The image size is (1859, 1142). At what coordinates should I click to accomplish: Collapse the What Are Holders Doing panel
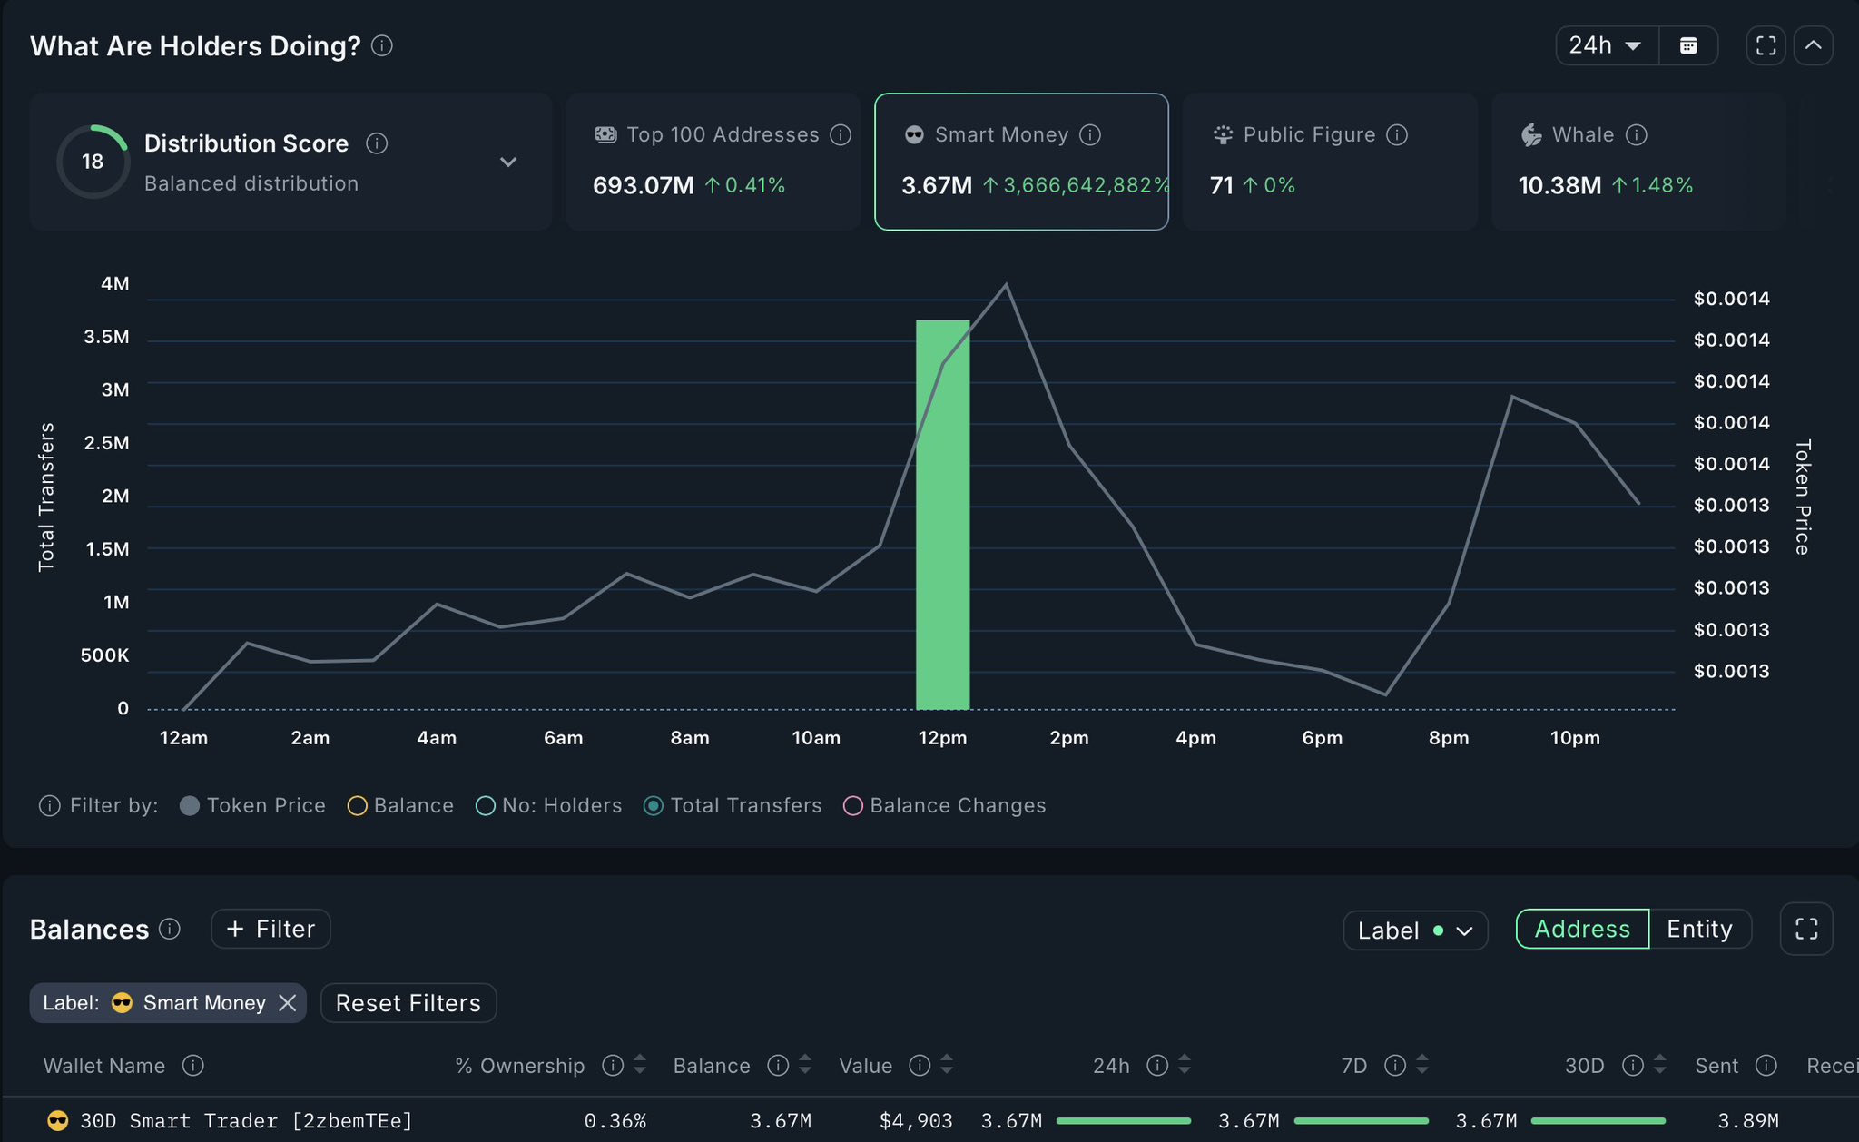[1813, 45]
